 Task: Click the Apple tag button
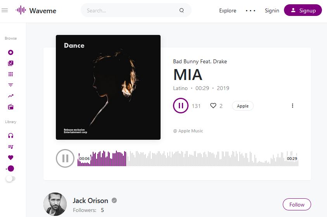pyautogui.click(x=243, y=106)
